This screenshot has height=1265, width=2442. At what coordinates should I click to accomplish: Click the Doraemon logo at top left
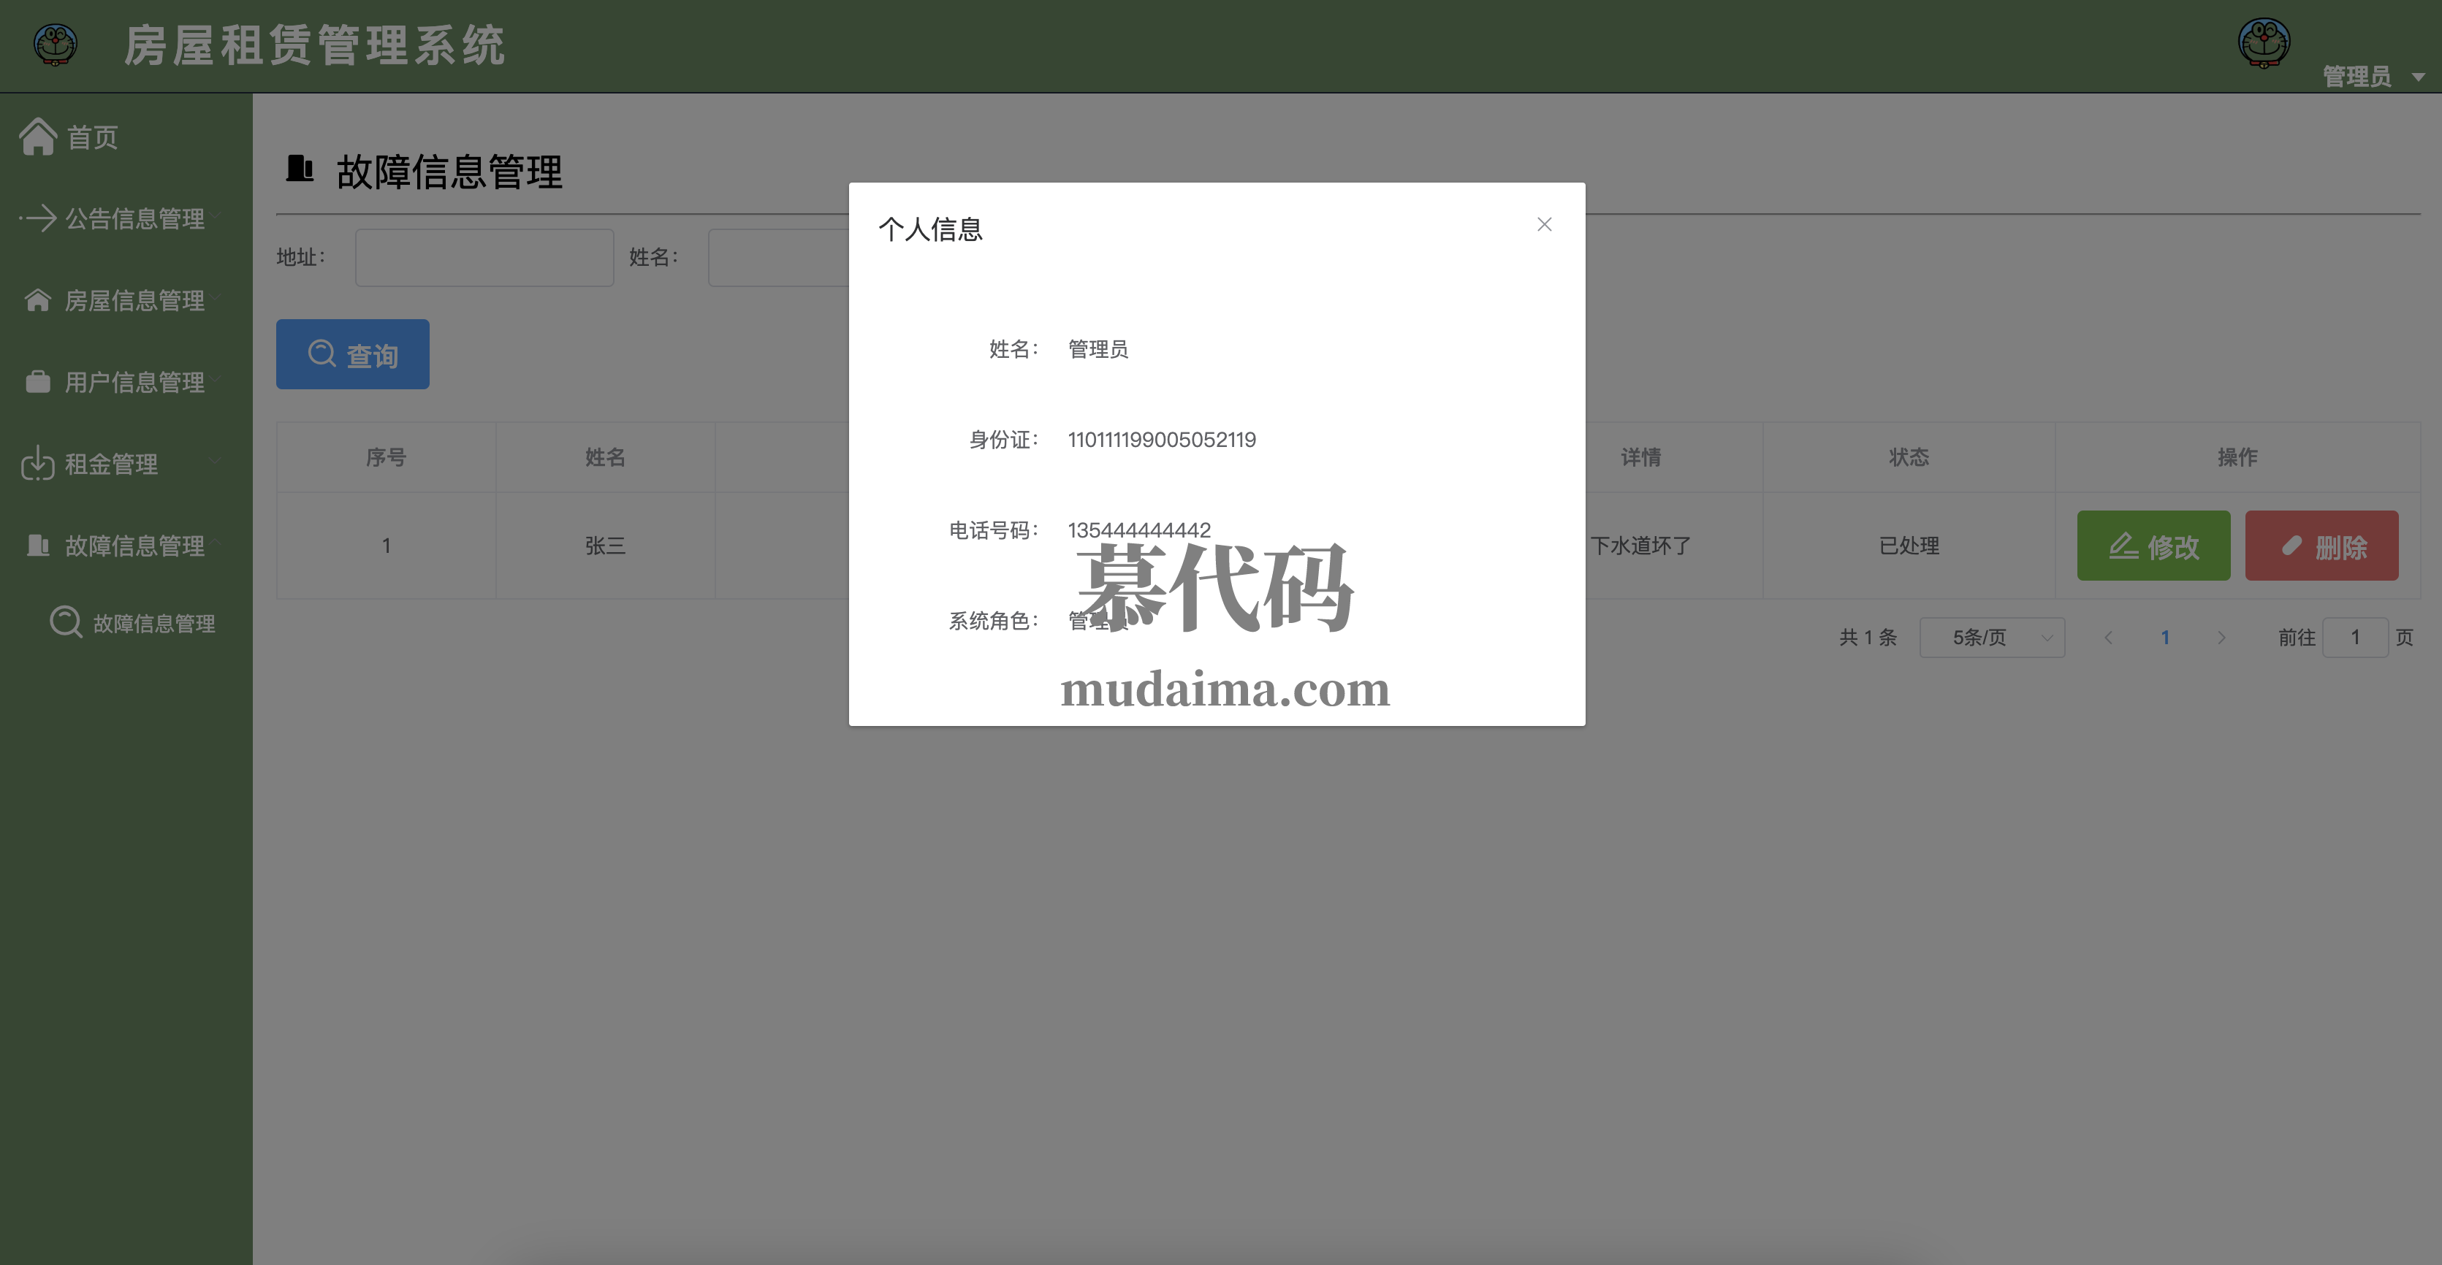(x=55, y=45)
